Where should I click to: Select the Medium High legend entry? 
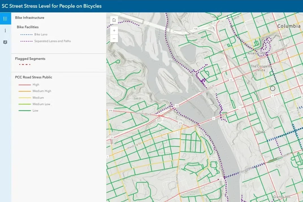tap(42, 91)
